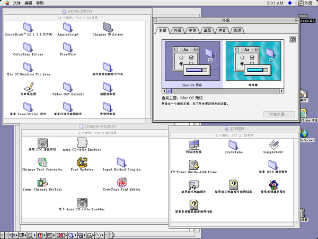This screenshot has width=318, height=239.
Task: Launch SimpleText from the 应用程序 window
Action: pyautogui.click(x=273, y=144)
